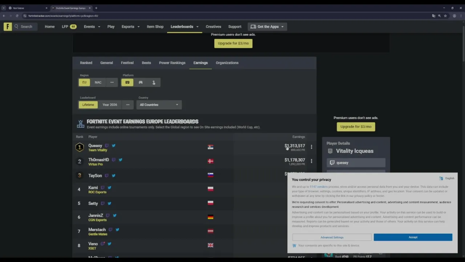
Task: Bookmark this page with star icon
Action: pyautogui.click(x=445, y=16)
